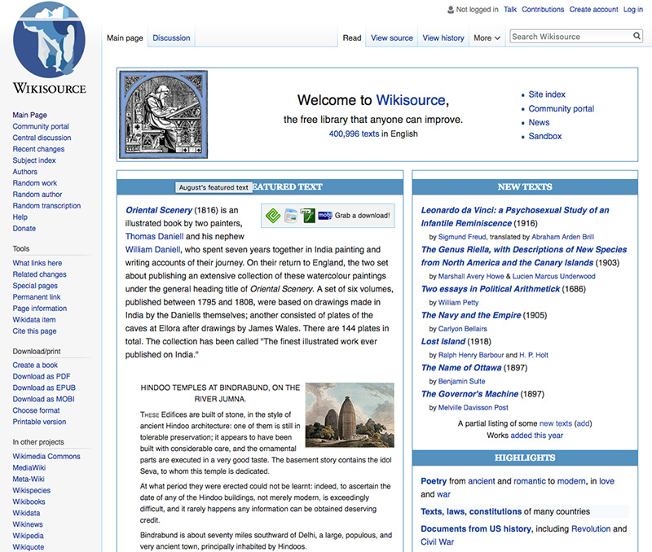Viewport: 652px width, 552px height.
Task: Click the user icon beside Not logged in
Action: pos(449,10)
